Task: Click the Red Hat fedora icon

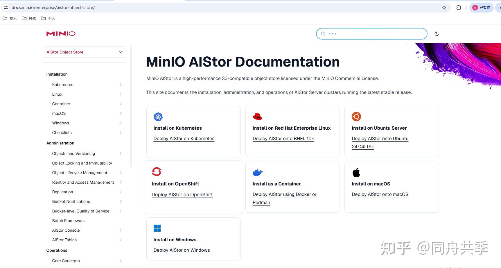Action: [257, 117]
